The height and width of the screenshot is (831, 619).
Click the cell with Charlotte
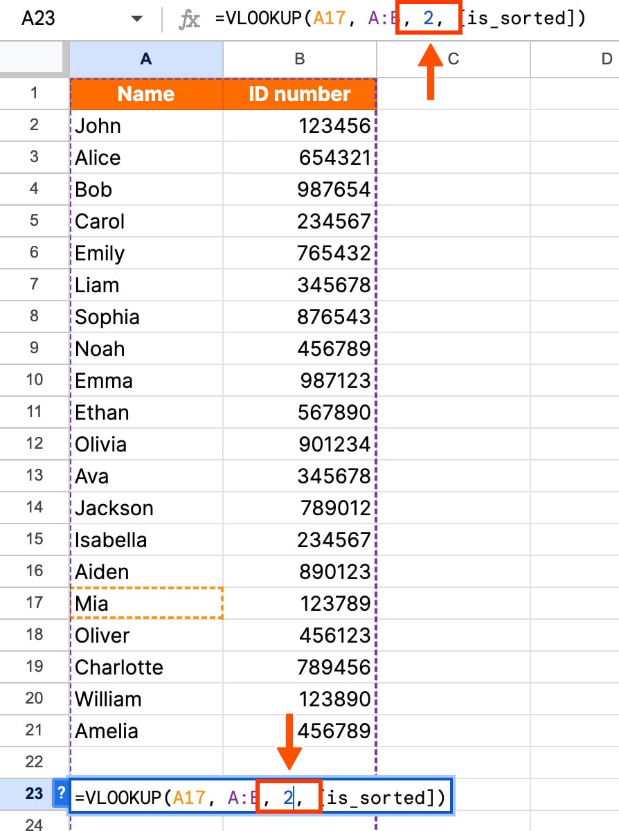click(x=146, y=667)
